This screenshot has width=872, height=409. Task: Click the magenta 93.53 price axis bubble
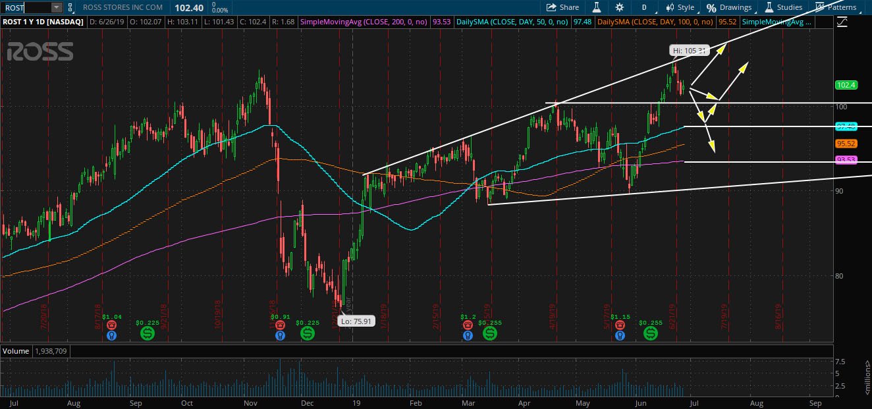(x=846, y=160)
